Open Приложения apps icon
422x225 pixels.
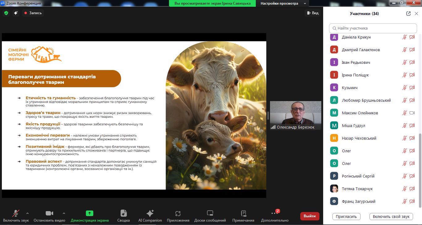[x=178, y=214]
